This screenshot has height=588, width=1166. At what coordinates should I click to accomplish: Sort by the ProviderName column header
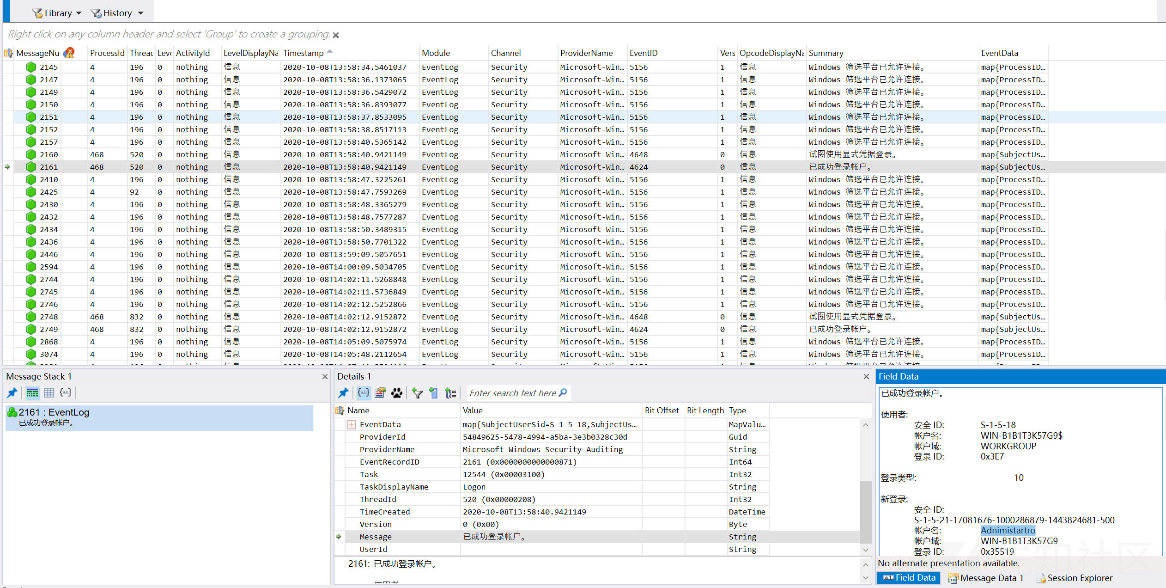tap(586, 53)
